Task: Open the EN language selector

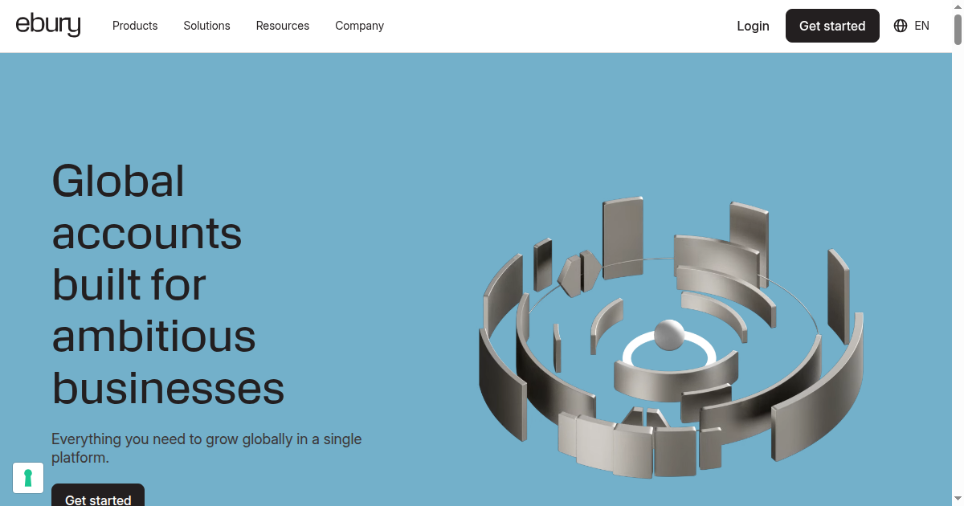Action: tap(921, 26)
